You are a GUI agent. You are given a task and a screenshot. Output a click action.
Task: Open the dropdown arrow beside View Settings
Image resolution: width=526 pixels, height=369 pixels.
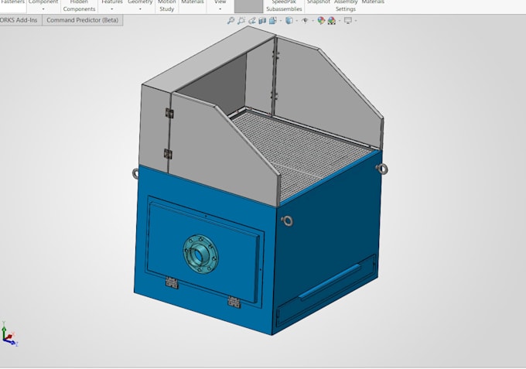356,21
